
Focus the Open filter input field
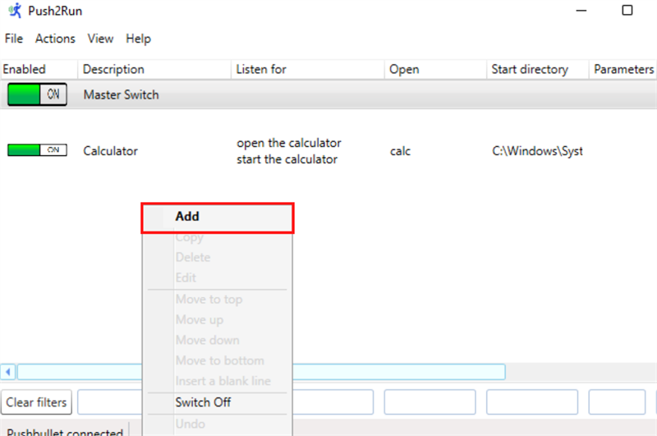(x=430, y=402)
